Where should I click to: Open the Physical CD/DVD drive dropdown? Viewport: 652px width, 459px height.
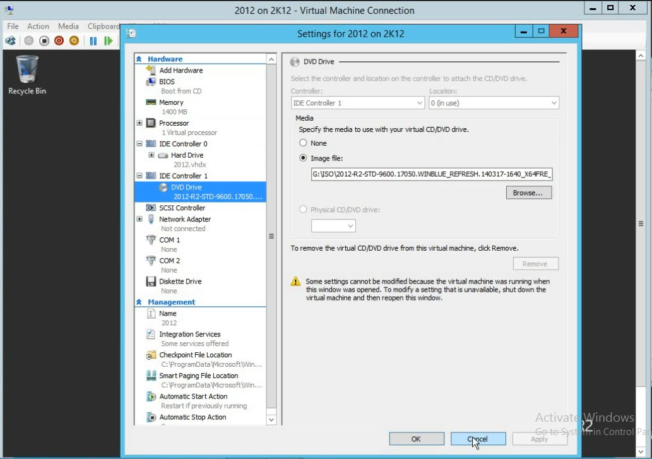pos(333,226)
